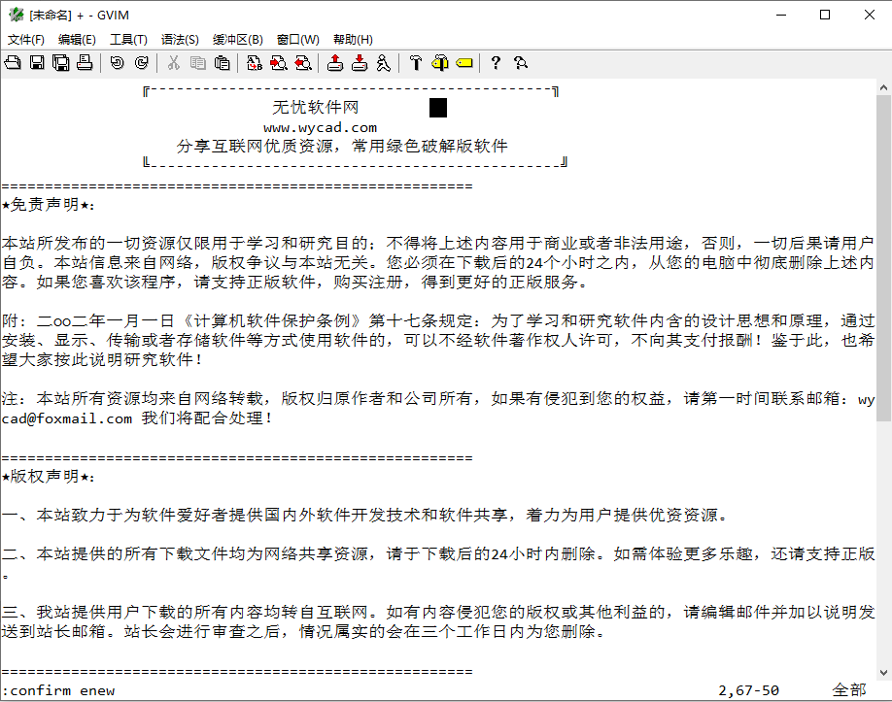Screen dimensions: 892x702
Task: Click the Save Session toolbar icon
Action: point(360,63)
